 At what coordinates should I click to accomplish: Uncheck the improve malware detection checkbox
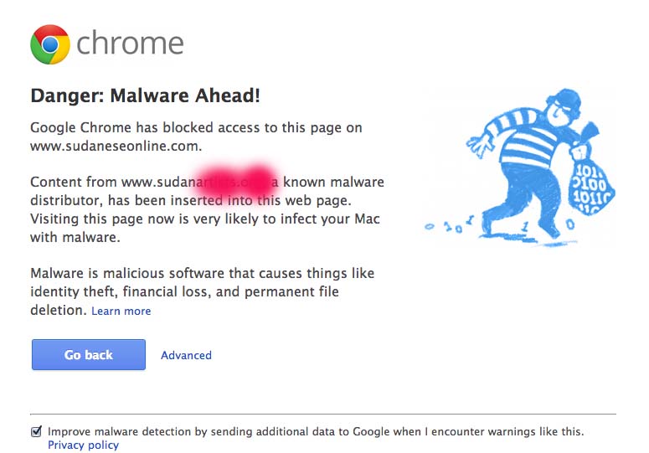[x=36, y=432]
